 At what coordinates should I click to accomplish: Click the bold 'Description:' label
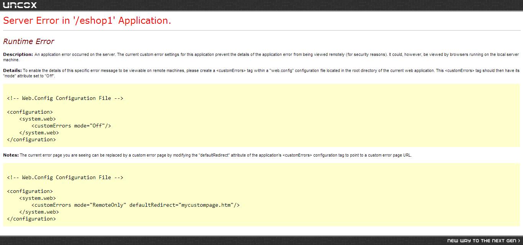(18, 54)
